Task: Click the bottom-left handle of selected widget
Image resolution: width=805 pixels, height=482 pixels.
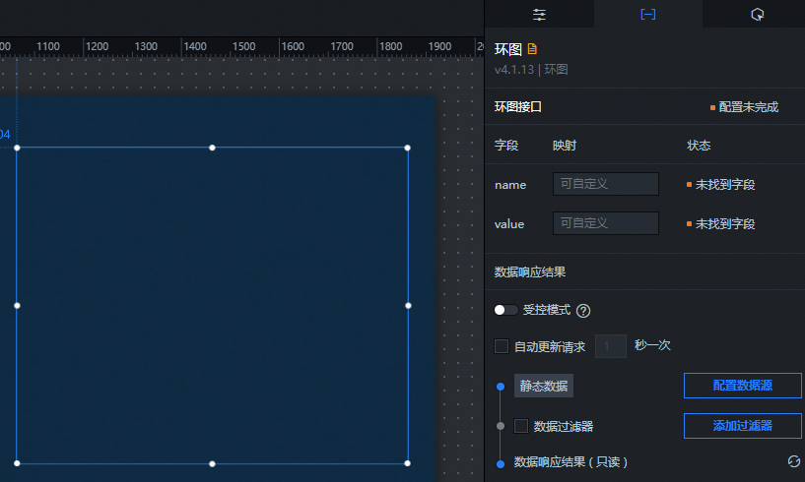Action: point(17,463)
